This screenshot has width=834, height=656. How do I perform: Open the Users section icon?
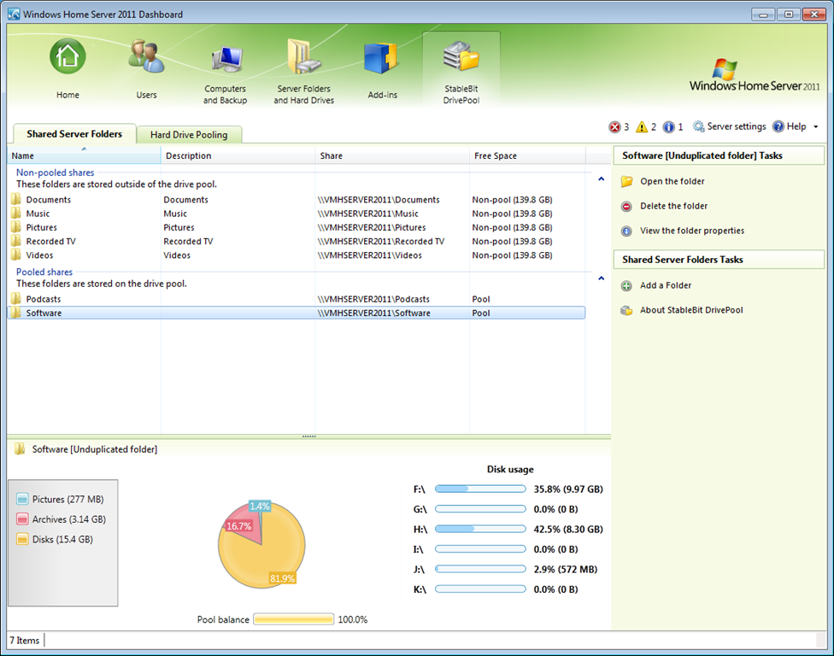[146, 56]
